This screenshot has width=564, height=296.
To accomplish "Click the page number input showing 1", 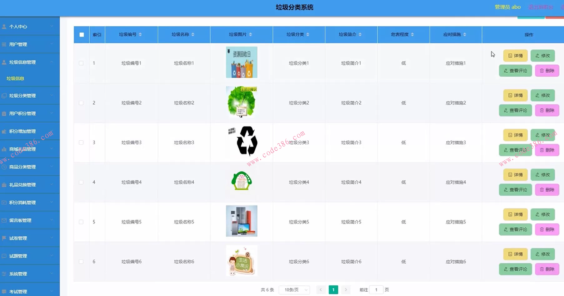I will (376, 289).
